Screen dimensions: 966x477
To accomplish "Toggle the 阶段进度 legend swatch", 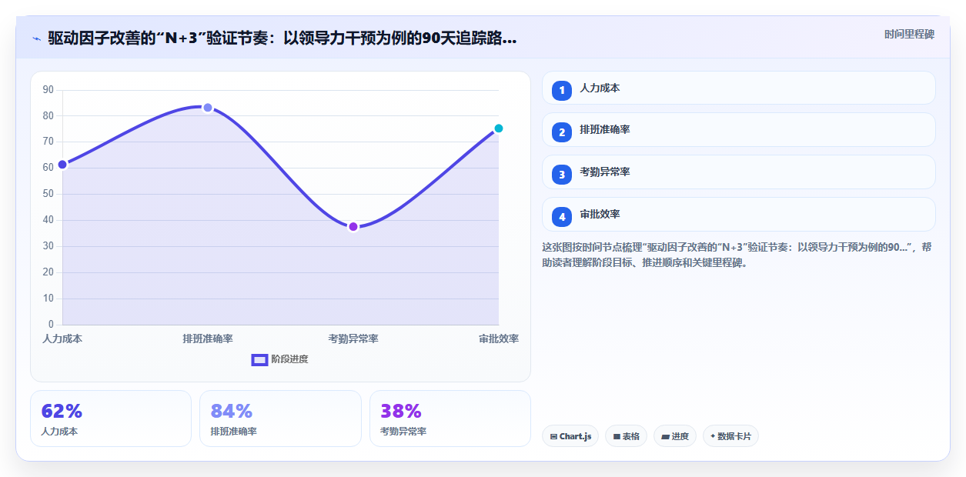I will tap(259, 359).
